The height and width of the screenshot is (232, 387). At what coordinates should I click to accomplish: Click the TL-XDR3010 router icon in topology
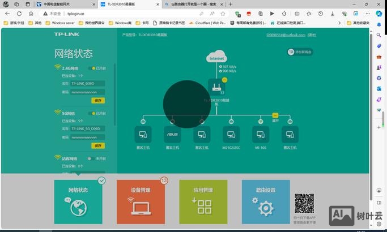click(x=215, y=87)
